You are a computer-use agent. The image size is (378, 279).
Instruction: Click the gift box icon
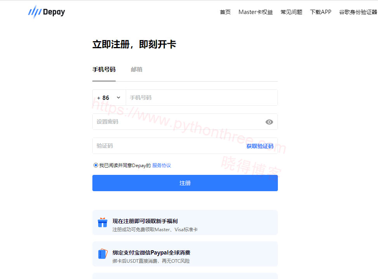(102, 222)
